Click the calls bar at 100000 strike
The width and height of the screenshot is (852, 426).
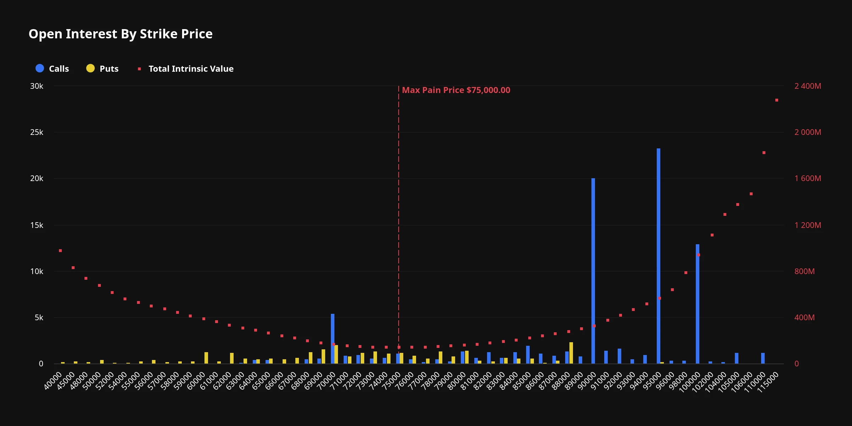click(x=698, y=304)
